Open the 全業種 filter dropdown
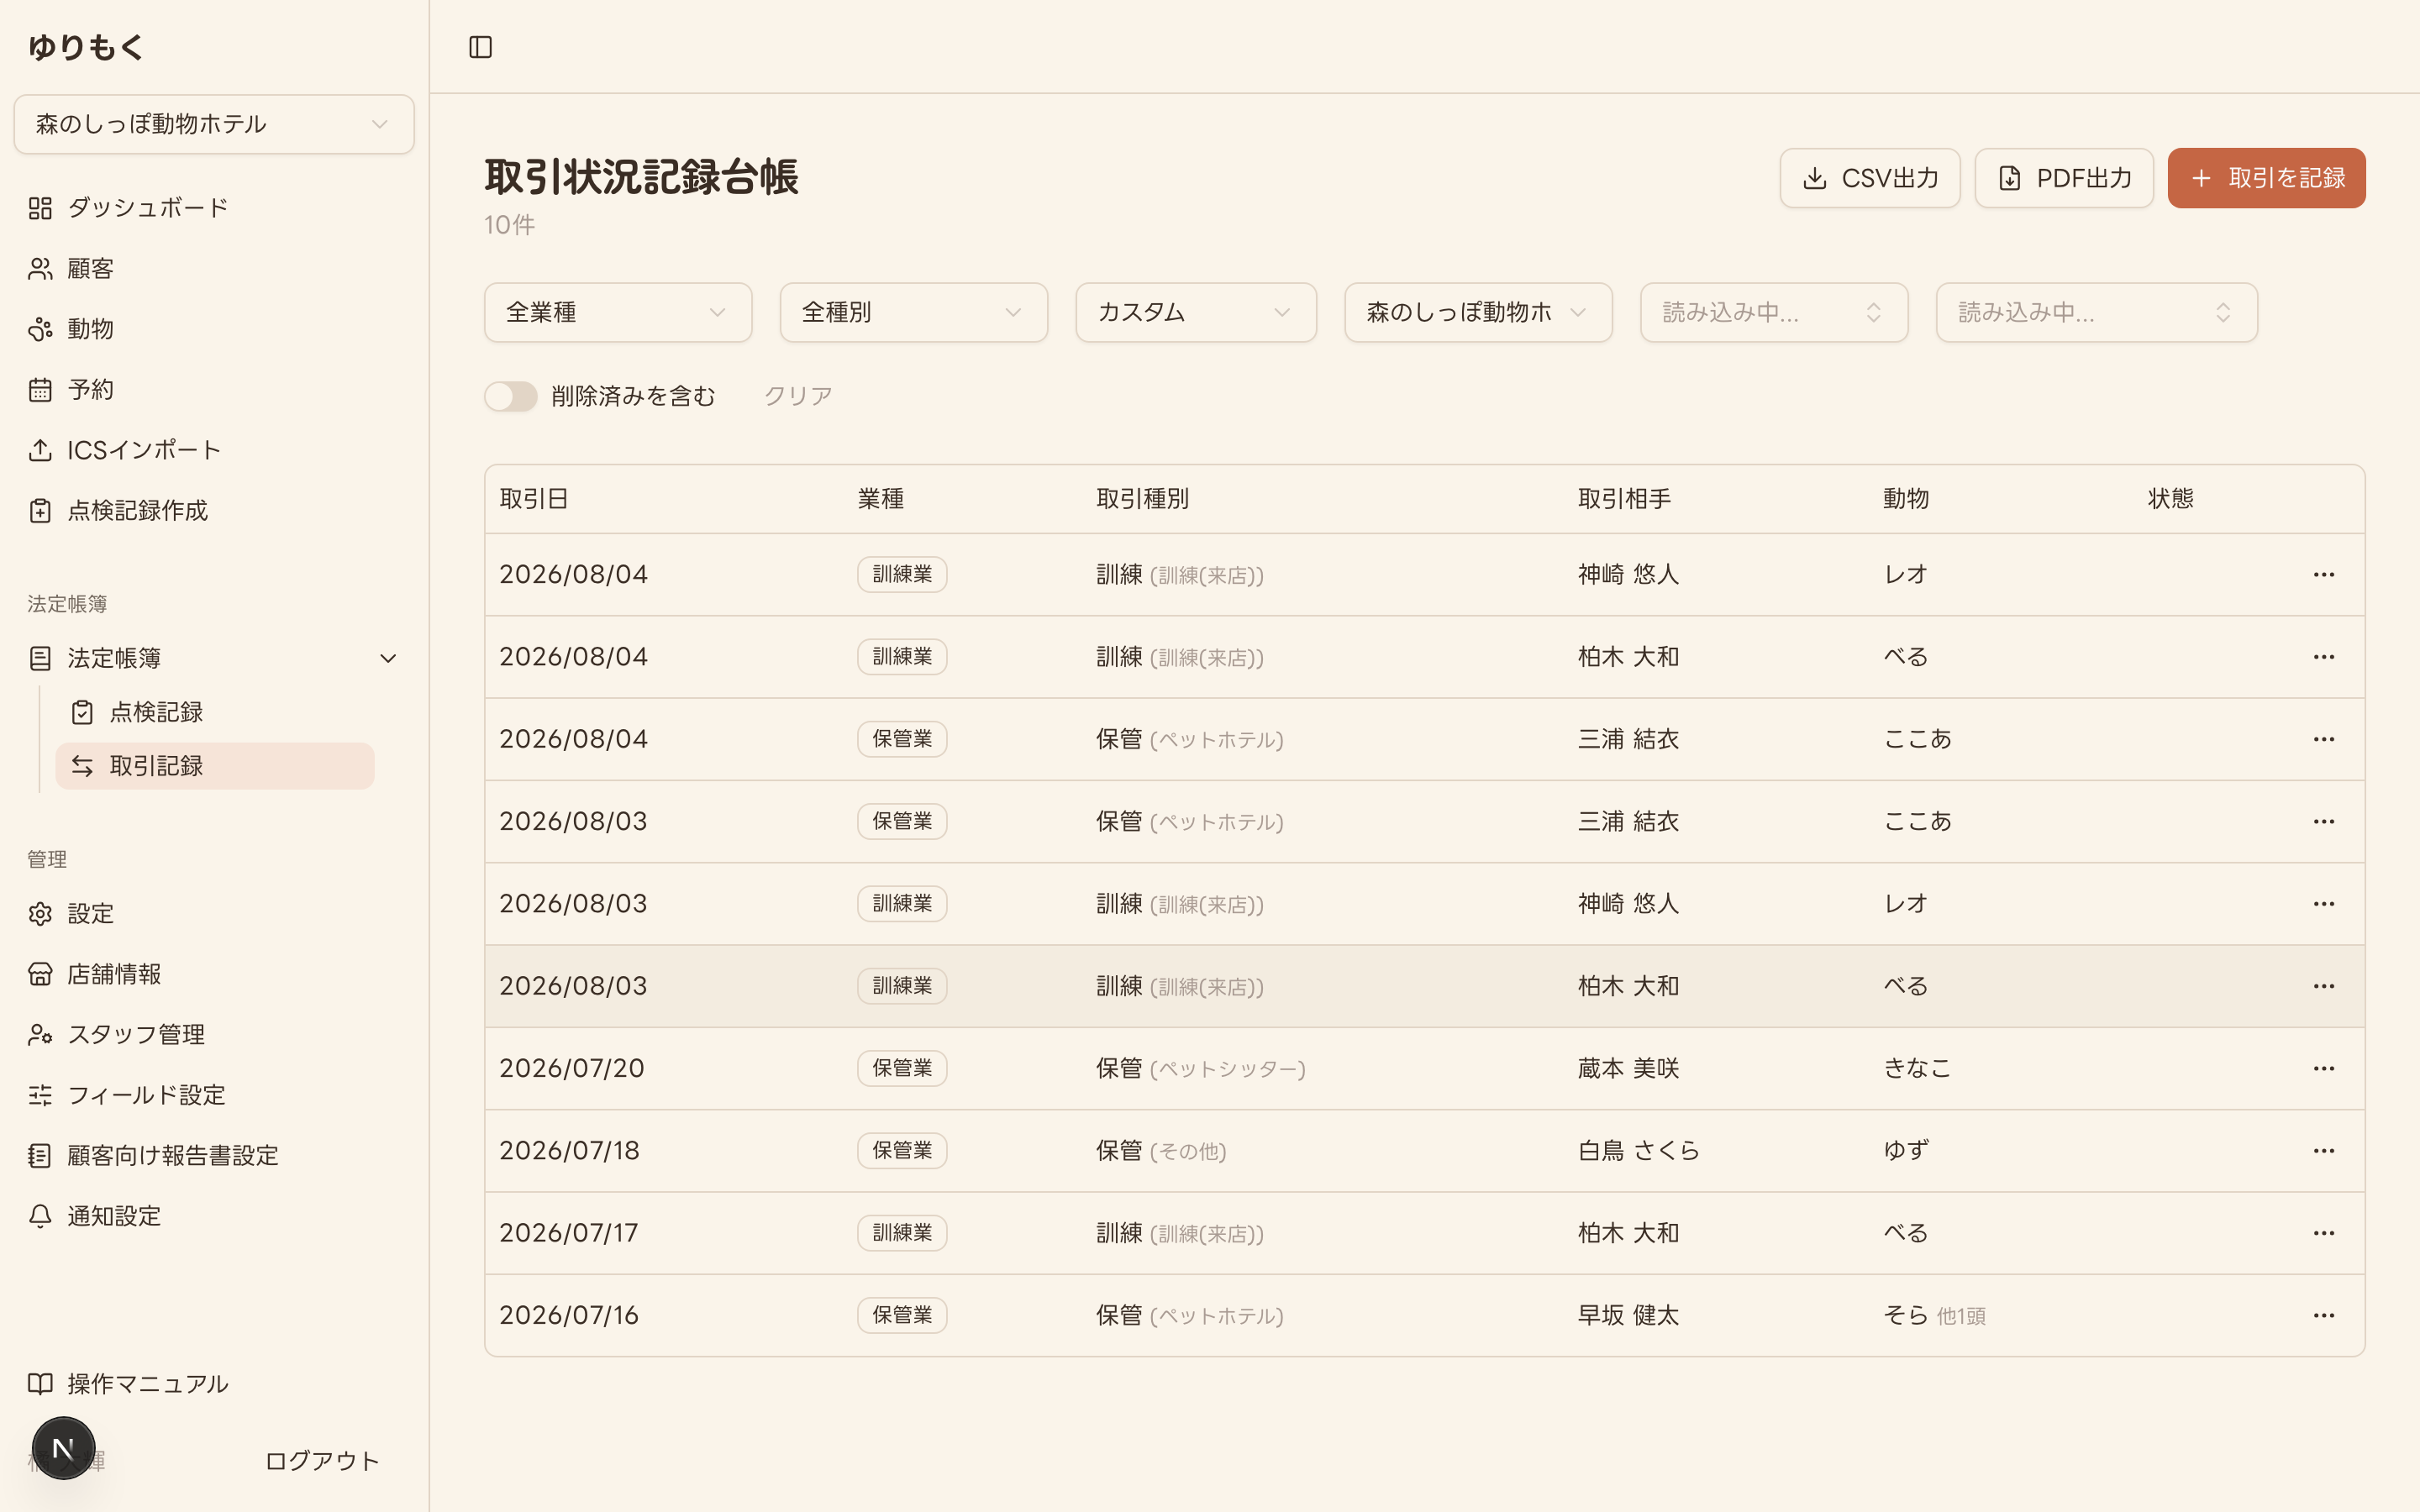 [x=618, y=312]
